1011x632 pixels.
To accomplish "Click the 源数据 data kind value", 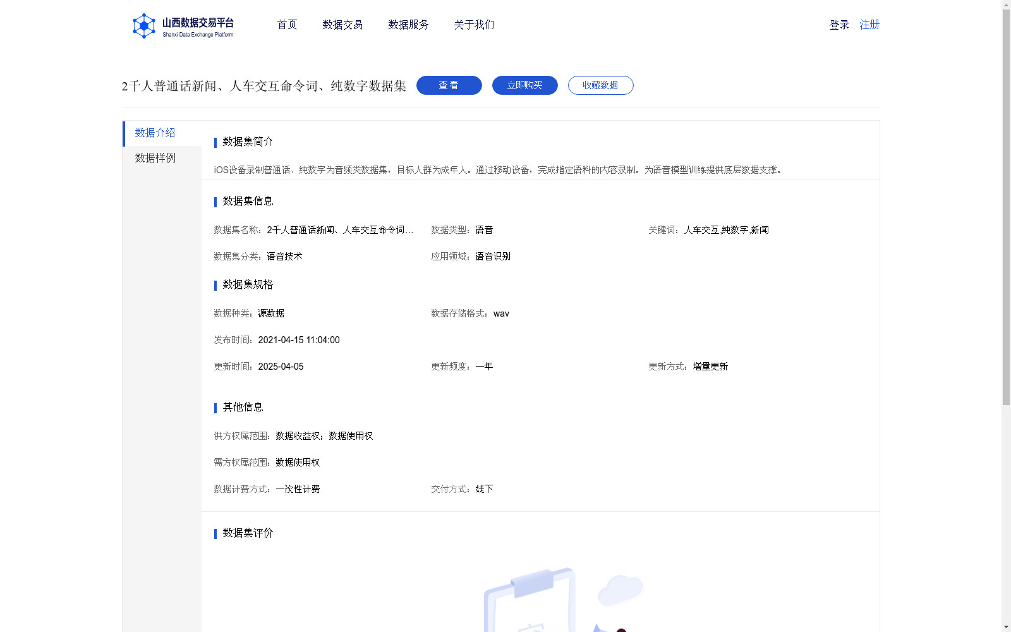I will pyautogui.click(x=271, y=313).
